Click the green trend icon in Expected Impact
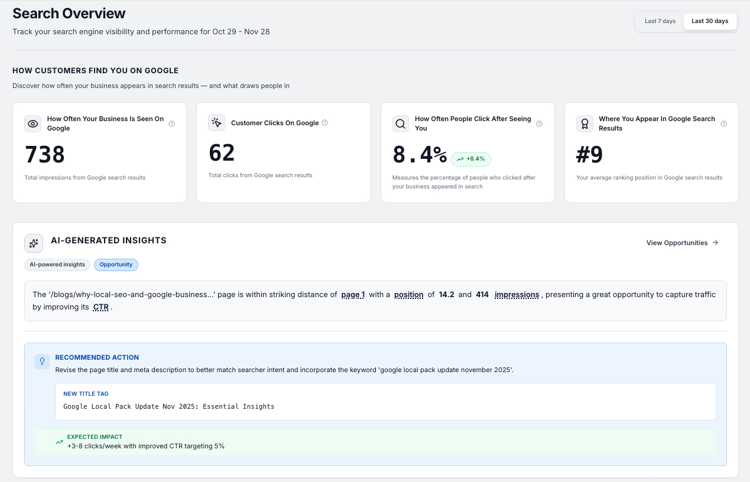The height and width of the screenshot is (482, 750). coord(59,442)
